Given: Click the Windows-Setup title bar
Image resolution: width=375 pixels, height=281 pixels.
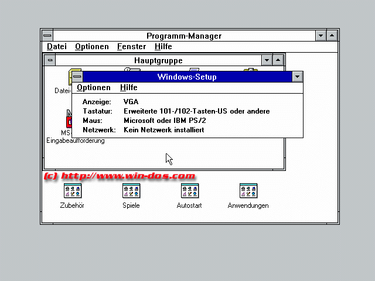Looking at the screenshot, I should (x=186, y=77).
